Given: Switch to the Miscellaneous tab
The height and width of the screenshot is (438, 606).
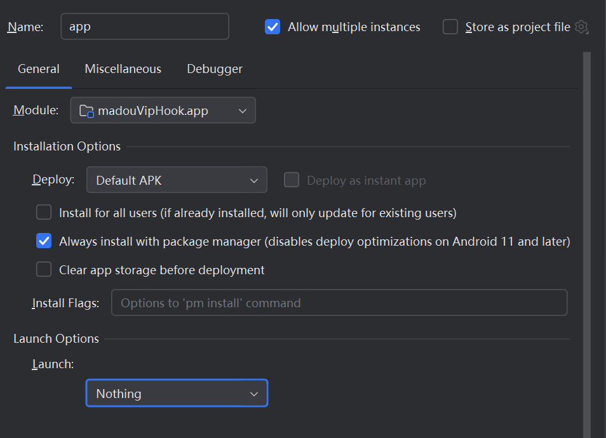Looking at the screenshot, I should (x=123, y=69).
